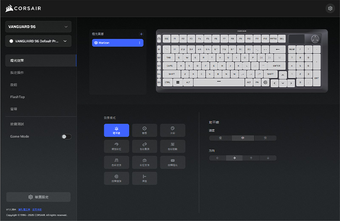Click the ESC key on keyboard preview

(x=167, y=38)
